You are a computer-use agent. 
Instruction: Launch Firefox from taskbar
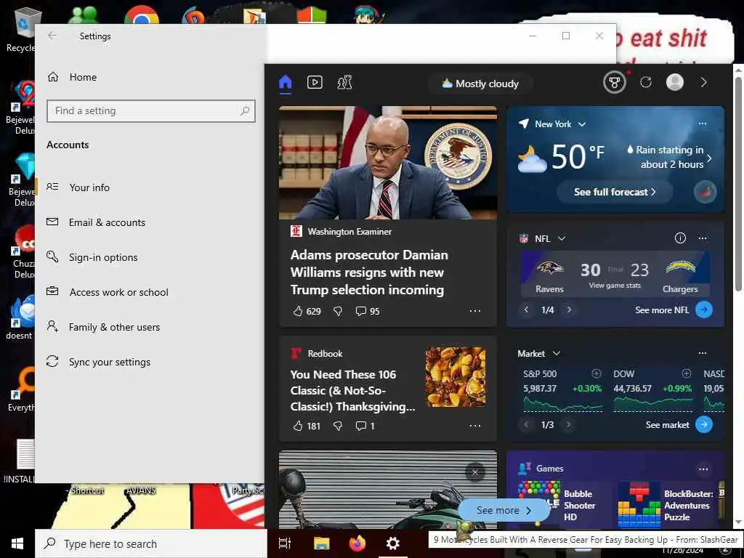click(x=357, y=543)
